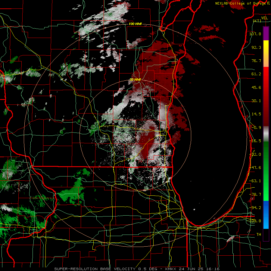The image size is (271, 271).
Task: Click the 0.5 DEG elevation text
Action: [x=148, y=269]
